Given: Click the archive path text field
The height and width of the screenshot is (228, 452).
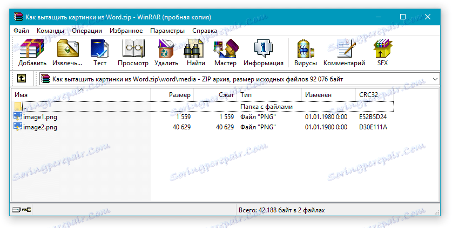Looking at the screenshot, I should tap(240, 79).
